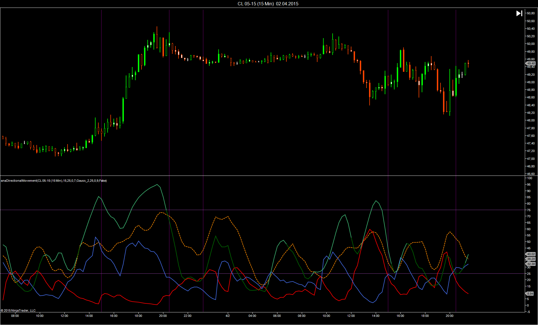The height and width of the screenshot is (325, 538).
Task: Click the 40,02 indicator value marker
Action: pos(530,254)
